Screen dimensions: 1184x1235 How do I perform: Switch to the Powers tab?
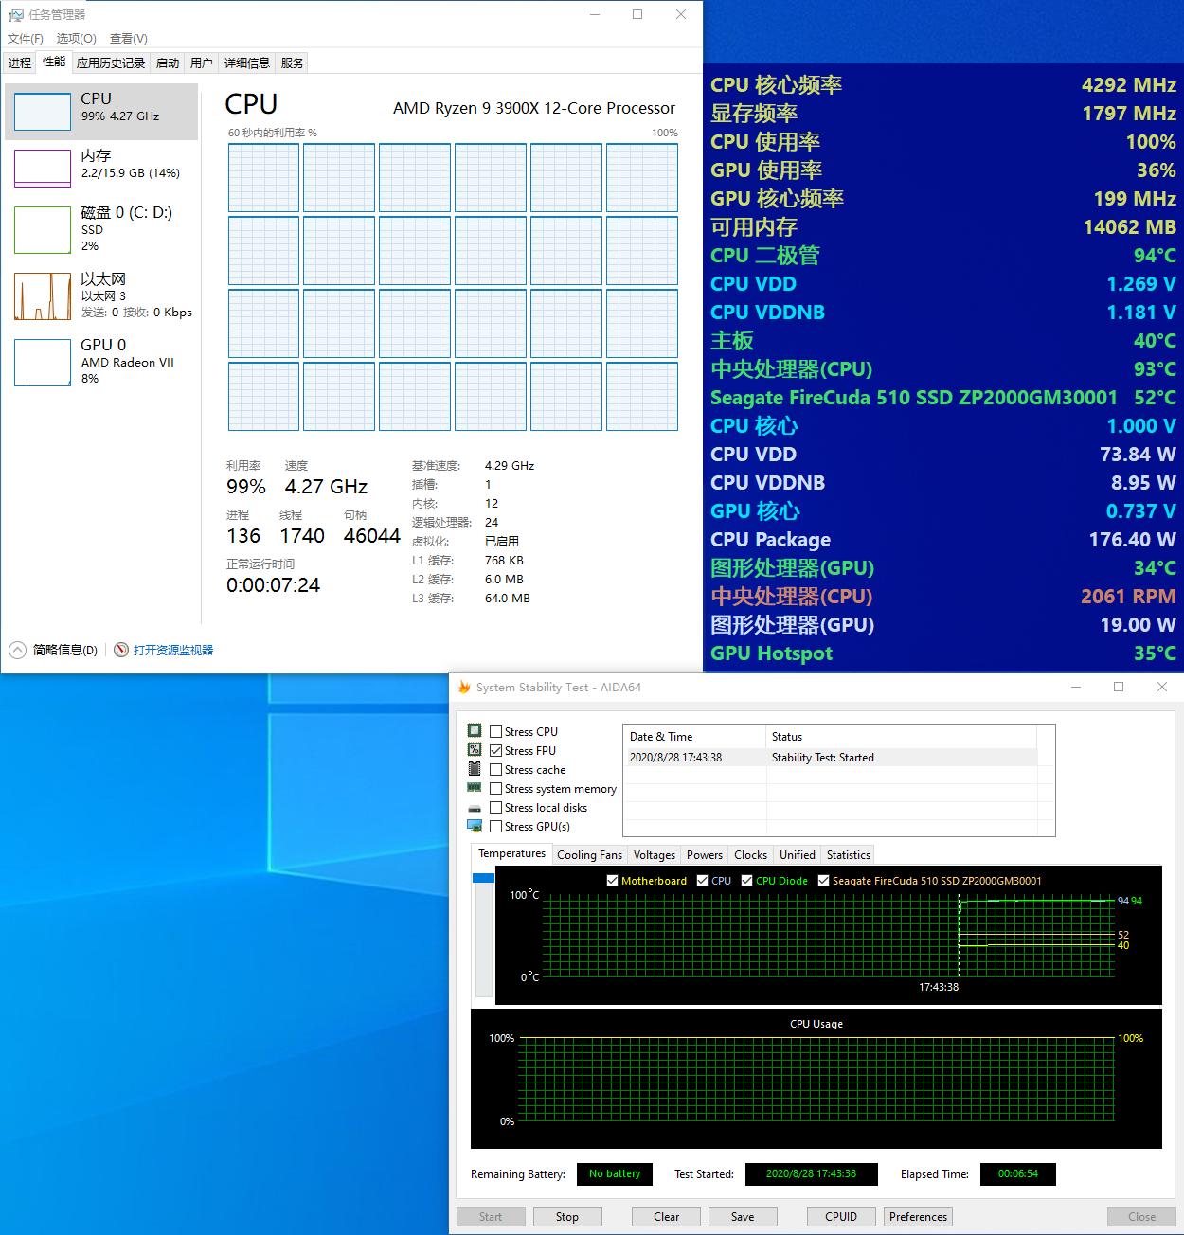click(x=704, y=854)
